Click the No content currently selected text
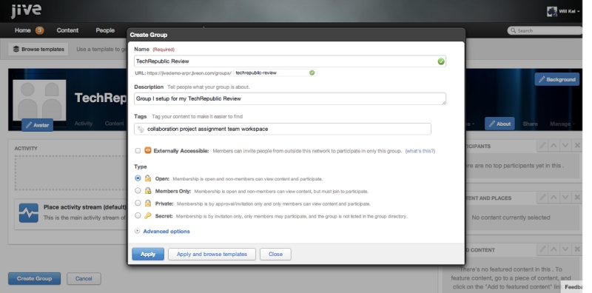592x293 pixels. pyautogui.click(x=511, y=218)
